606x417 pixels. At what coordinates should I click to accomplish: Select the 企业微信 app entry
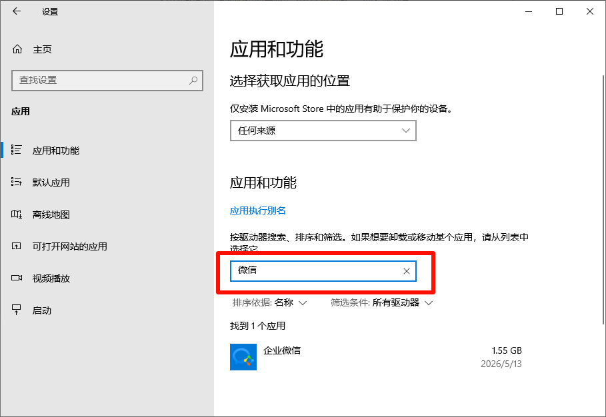[375, 357]
